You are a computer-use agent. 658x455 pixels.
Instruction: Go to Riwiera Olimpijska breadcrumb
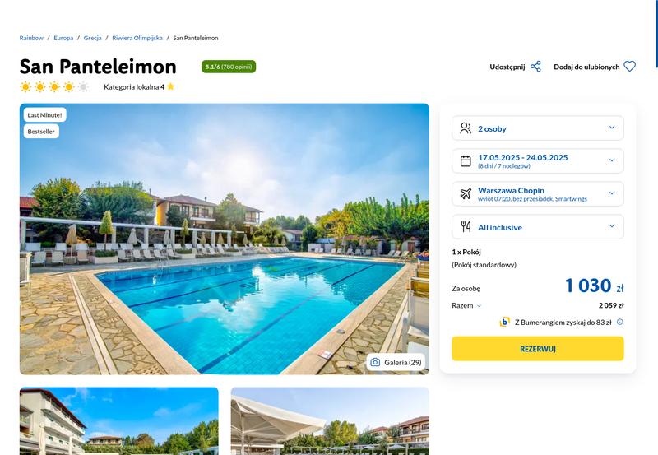coord(137,38)
